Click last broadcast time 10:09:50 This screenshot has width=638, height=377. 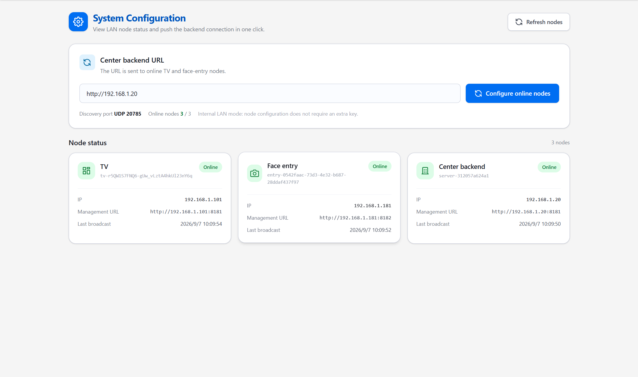click(540, 224)
